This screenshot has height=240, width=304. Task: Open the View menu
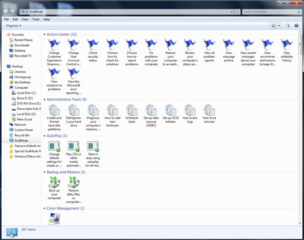(x=25, y=19)
